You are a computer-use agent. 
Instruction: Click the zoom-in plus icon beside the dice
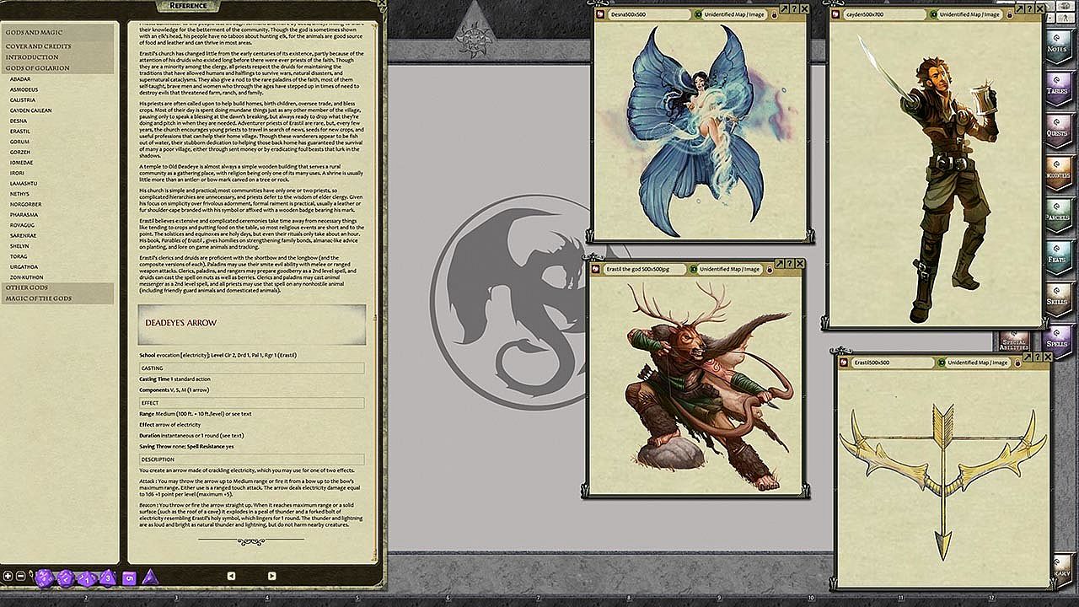8,576
